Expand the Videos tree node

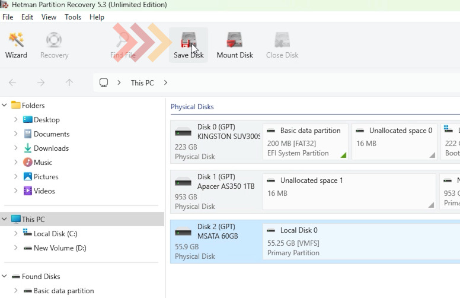coord(16,191)
